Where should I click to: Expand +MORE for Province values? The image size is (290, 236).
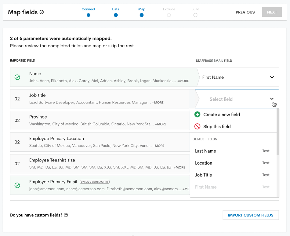point(161,124)
